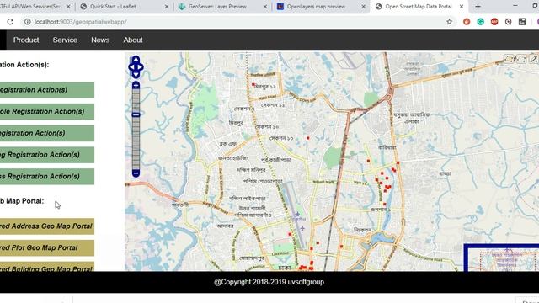Viewport: 539px width, 303px height.
Task: Open the News menu item
Action: (x=100, y=40)
